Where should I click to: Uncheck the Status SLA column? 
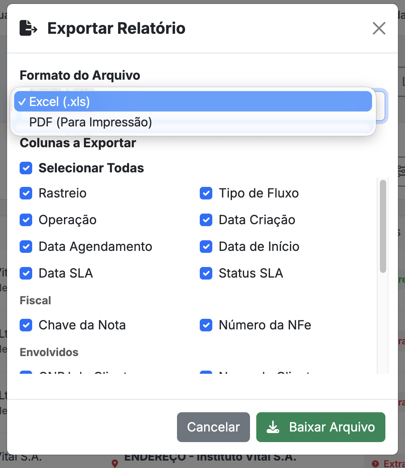click(x=206, y=273)
